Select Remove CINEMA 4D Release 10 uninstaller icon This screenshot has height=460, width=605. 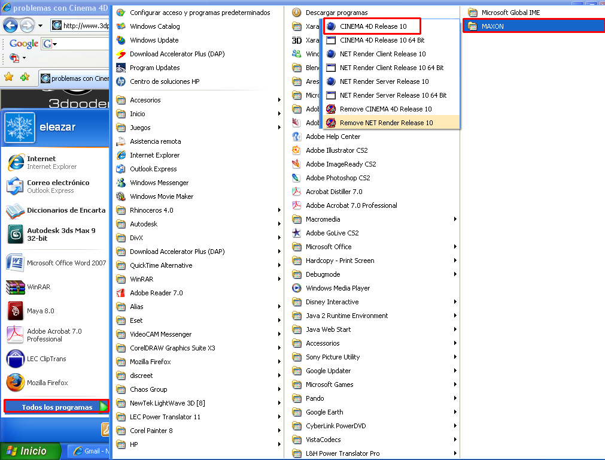[331, 109]
